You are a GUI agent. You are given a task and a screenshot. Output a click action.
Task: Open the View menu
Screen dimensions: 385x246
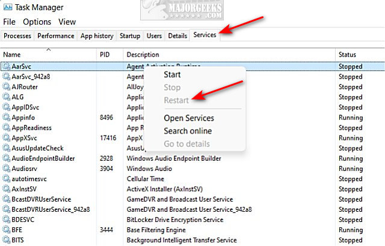(x=67, y=22)
